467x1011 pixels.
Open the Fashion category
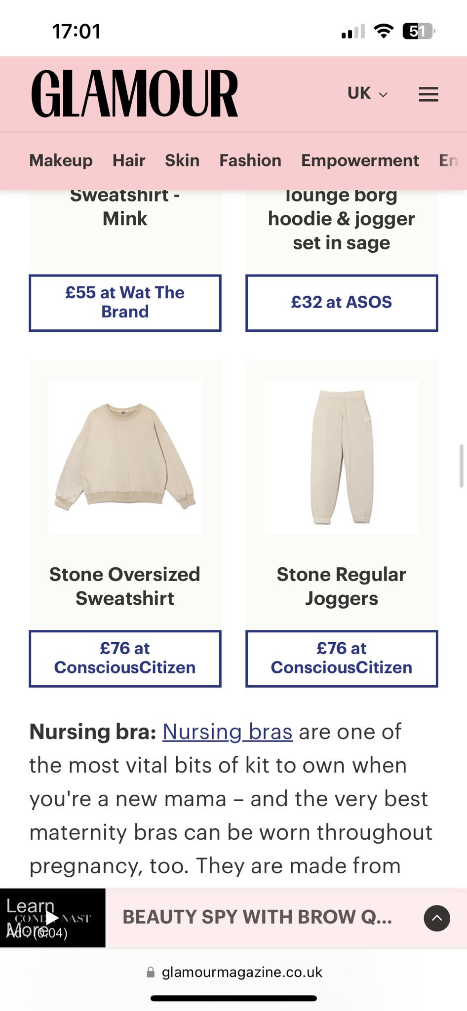[x=250, y=160]
